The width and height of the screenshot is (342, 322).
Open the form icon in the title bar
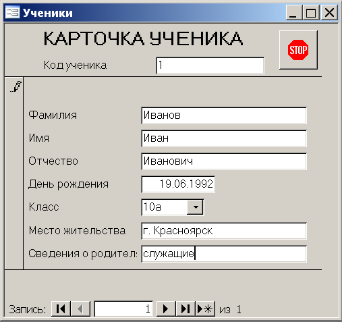(x=12, y=12)
